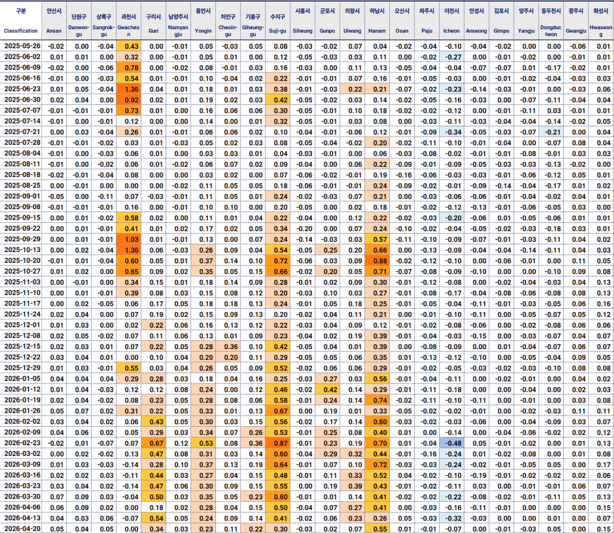Click the Siheung column header
Viewport: 614px width, 533px height.
pos(303,21)
